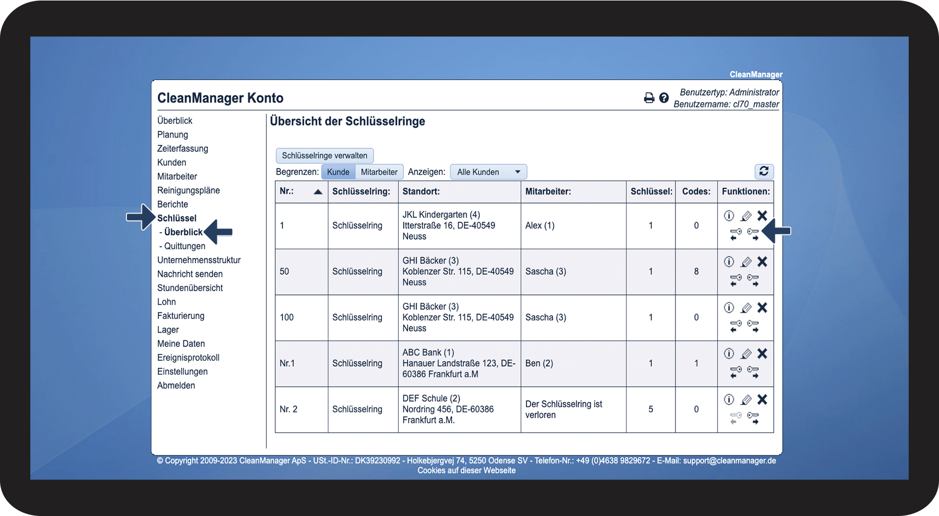The width and height of the screenshot is (939, 516).
Task: Delete key ring number 100
Action: [763, 308]
